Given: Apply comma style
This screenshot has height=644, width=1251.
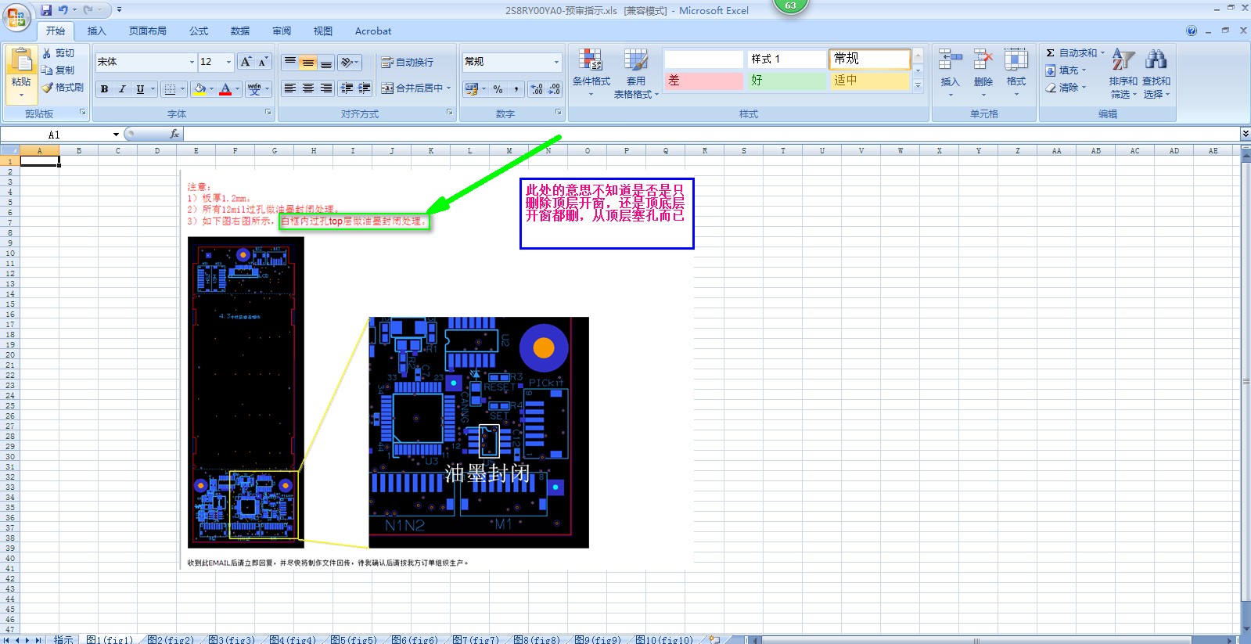Looking at the screenshot, I should pyautogui.click(x=516, y=89).
